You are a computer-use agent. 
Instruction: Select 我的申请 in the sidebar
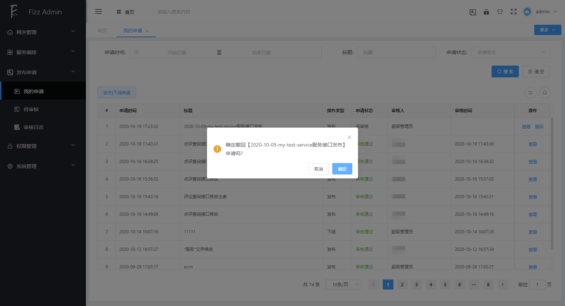tap(43, 91)
